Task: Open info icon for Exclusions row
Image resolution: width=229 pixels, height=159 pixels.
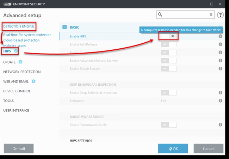Action: 221,100
